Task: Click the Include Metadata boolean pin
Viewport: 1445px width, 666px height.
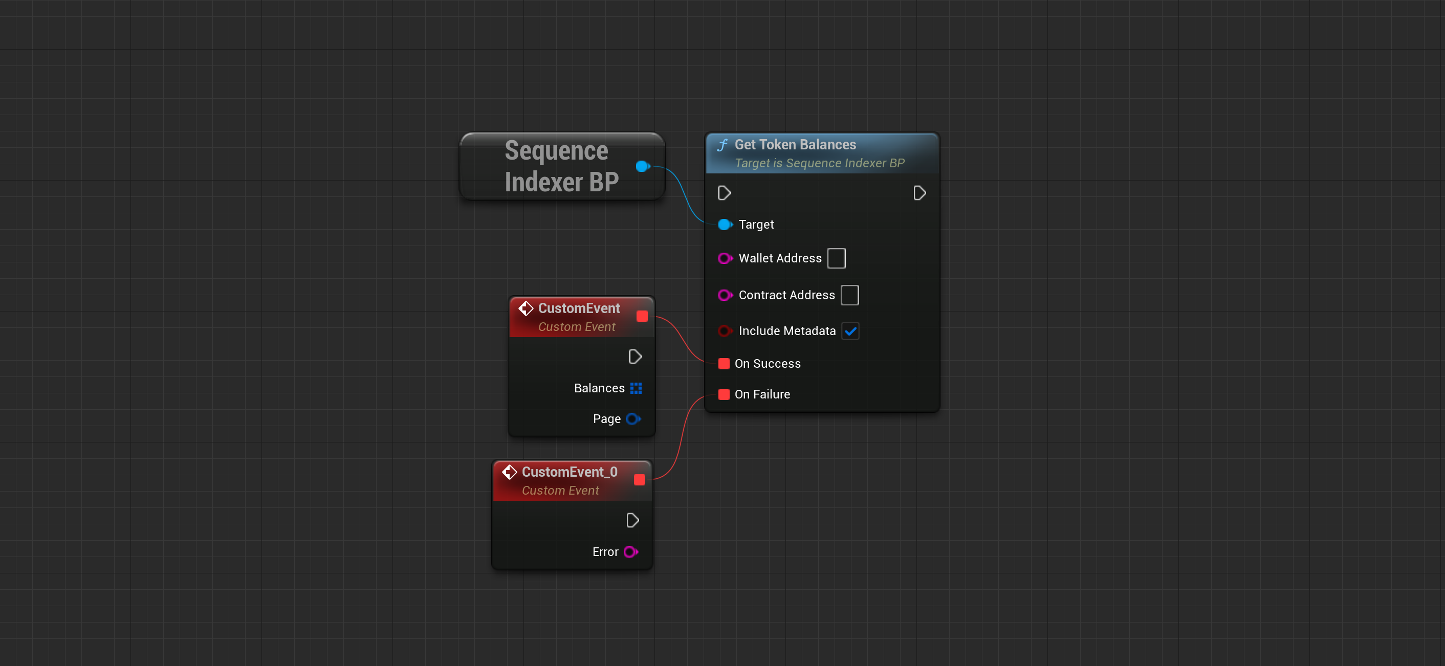Action: coord(724,331)
